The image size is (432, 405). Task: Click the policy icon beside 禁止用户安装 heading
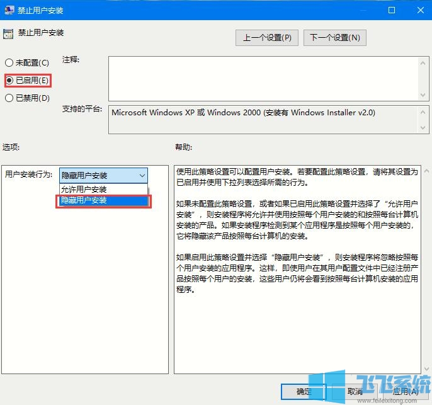click(8, 33)
